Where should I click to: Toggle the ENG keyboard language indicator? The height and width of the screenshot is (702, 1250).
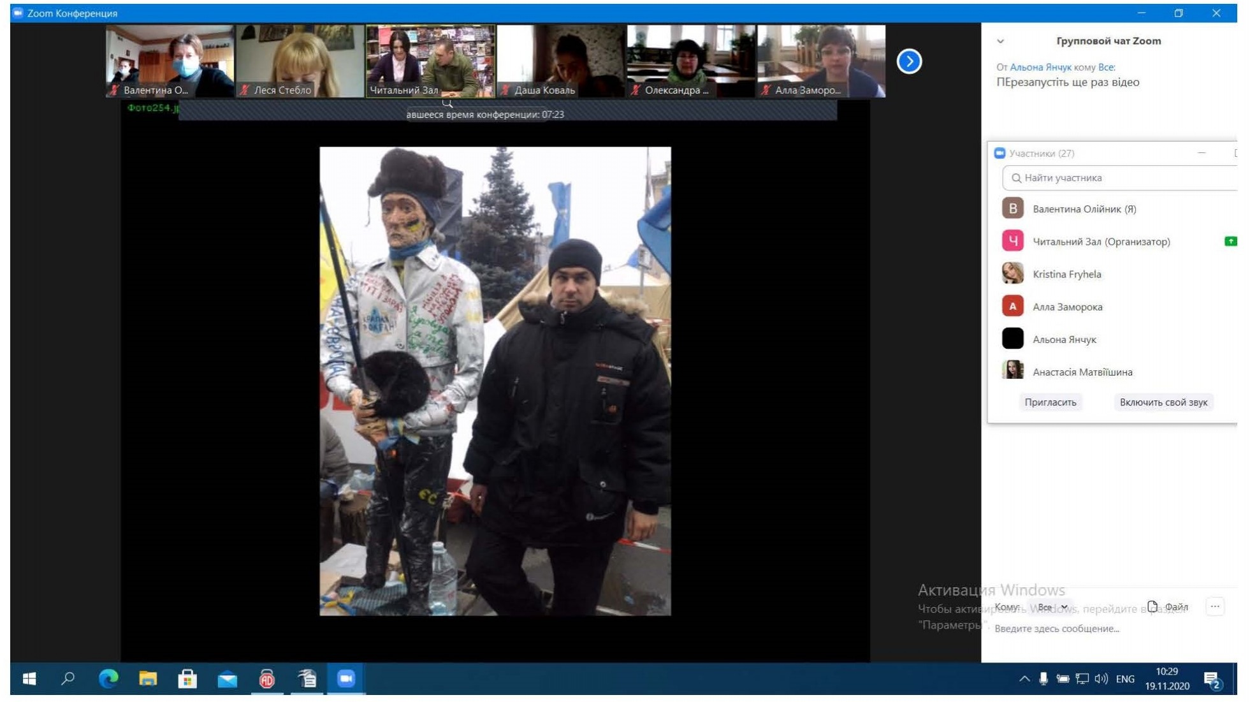point(1124,679)
